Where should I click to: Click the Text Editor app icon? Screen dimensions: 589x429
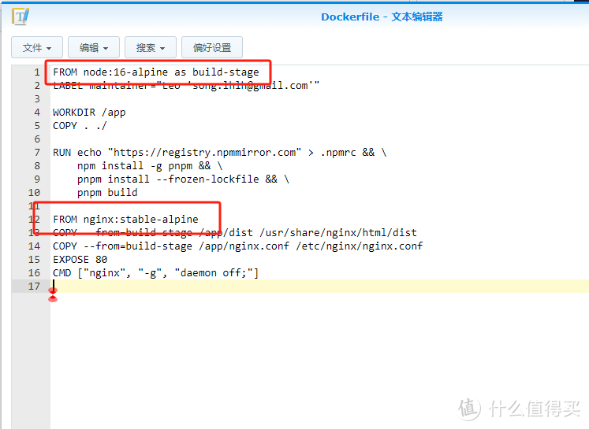coord(21,17)
